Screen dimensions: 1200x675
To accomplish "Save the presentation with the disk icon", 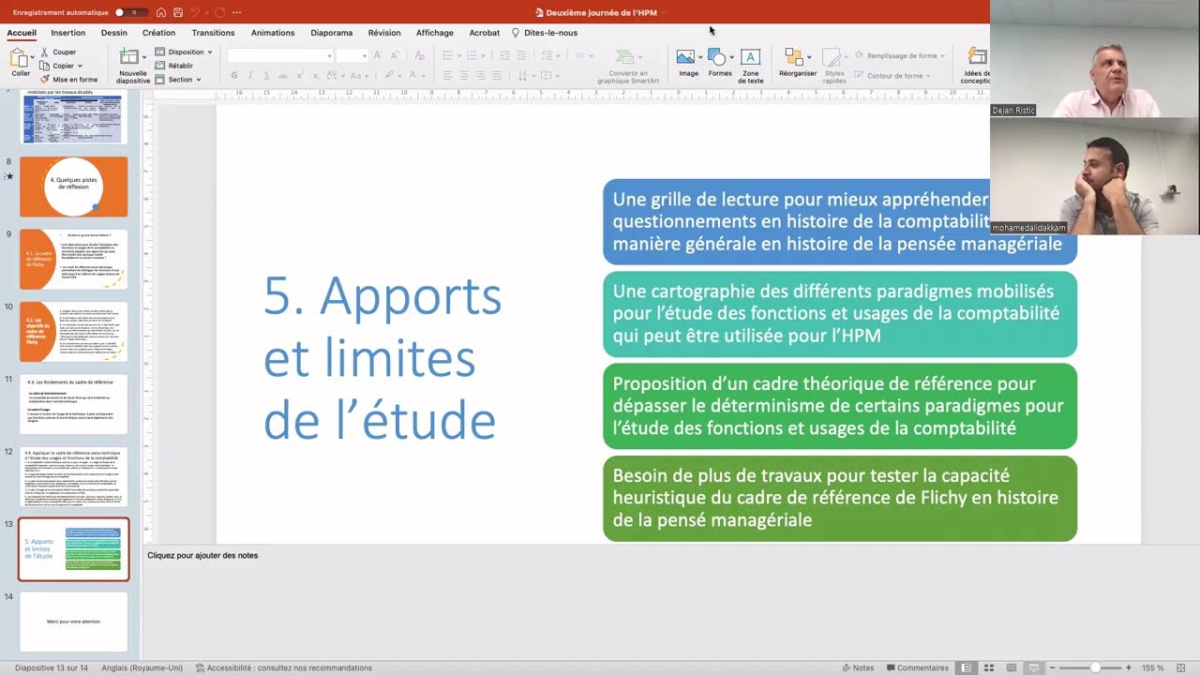I will coord(178,12).
